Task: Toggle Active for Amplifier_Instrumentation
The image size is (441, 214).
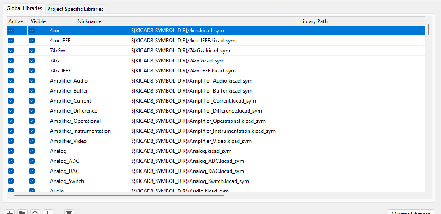Action: 10,131
